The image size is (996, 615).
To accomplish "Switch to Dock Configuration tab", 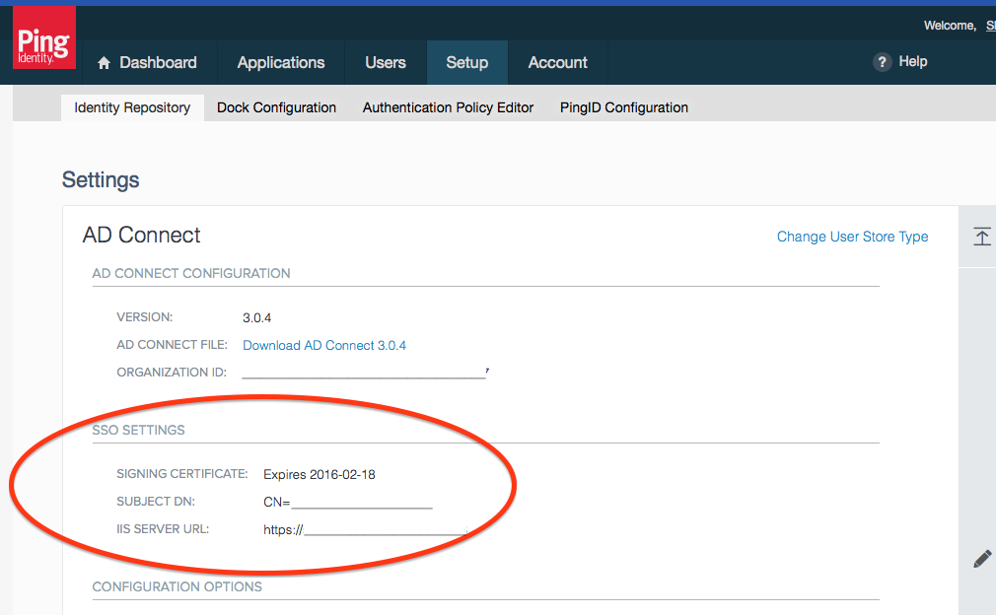I will click(x=276, y=107).
